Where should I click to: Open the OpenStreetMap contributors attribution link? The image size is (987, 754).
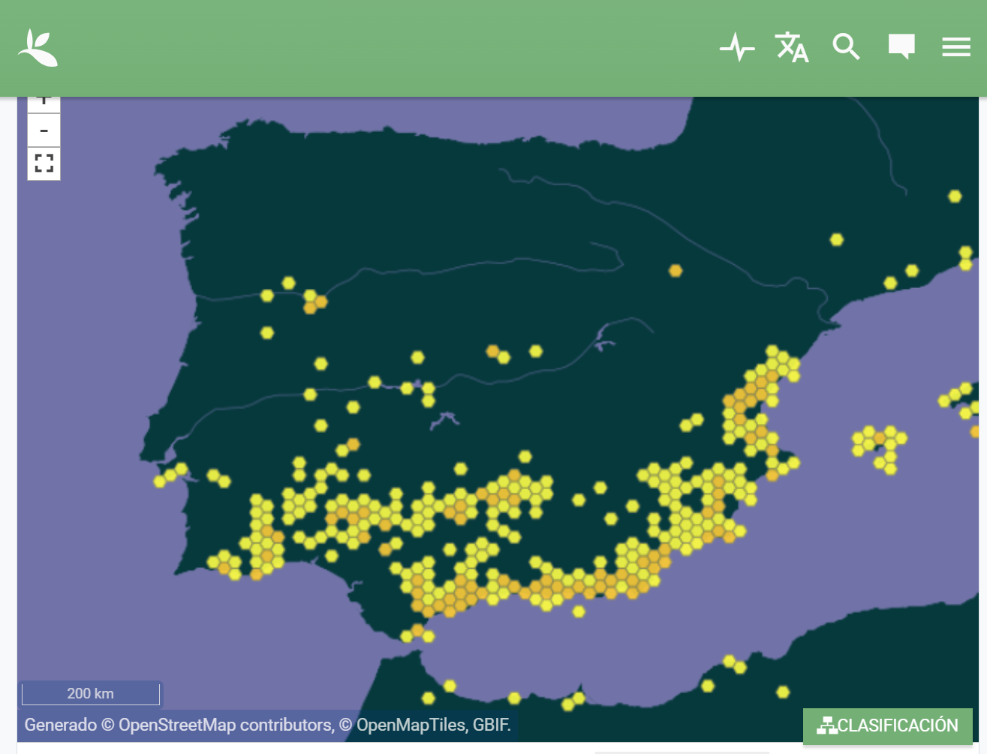coord(225,725)
